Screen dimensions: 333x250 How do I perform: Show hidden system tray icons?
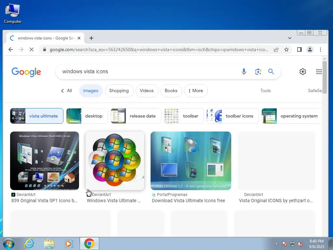pyautogui.click(x=276, y=244)
